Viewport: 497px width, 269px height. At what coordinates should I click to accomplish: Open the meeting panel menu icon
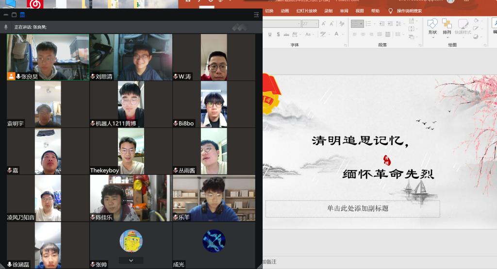click(256, 15)
